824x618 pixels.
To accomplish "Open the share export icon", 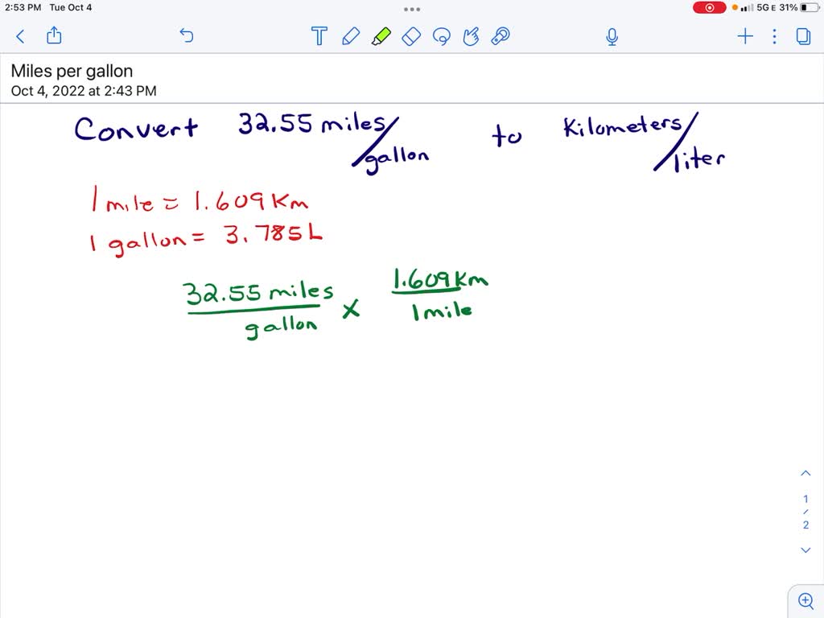I will point(54,35).
